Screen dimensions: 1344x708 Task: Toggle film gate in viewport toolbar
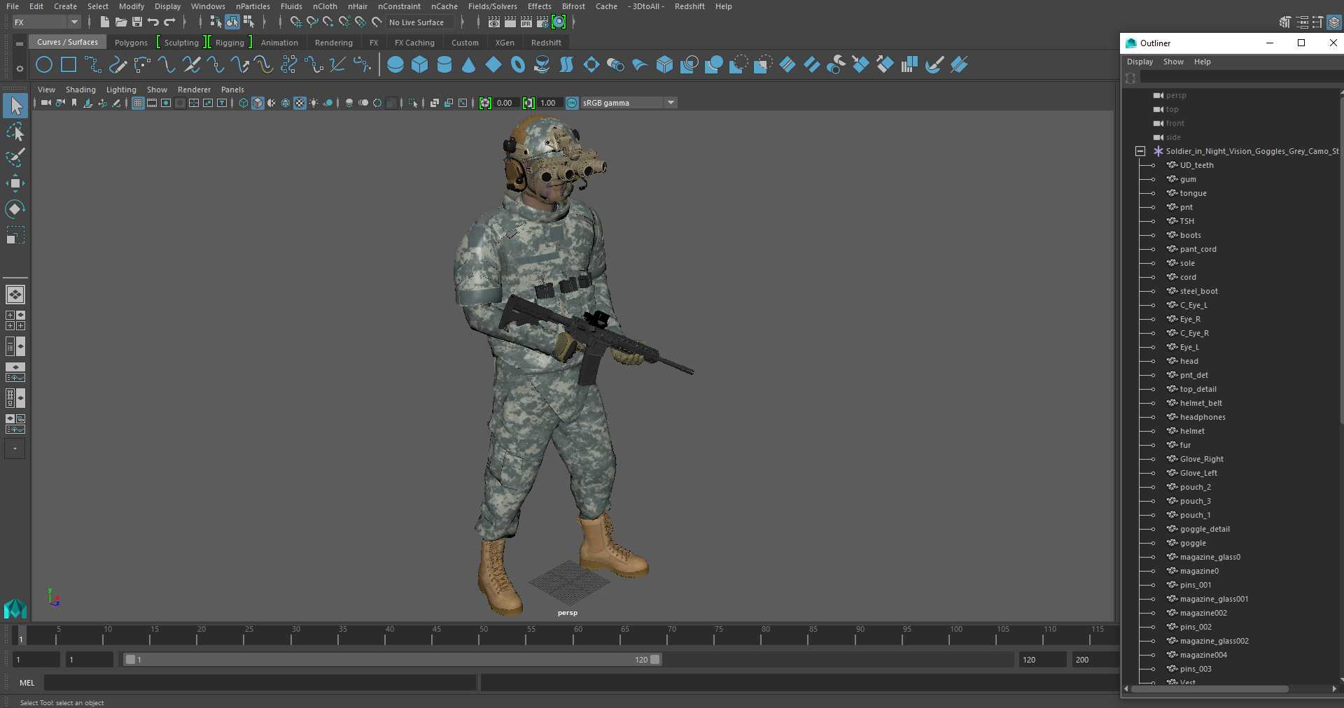152,103
